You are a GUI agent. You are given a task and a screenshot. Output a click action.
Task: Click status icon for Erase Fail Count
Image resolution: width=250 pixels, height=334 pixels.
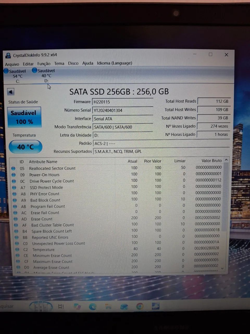tap(15, 213)
